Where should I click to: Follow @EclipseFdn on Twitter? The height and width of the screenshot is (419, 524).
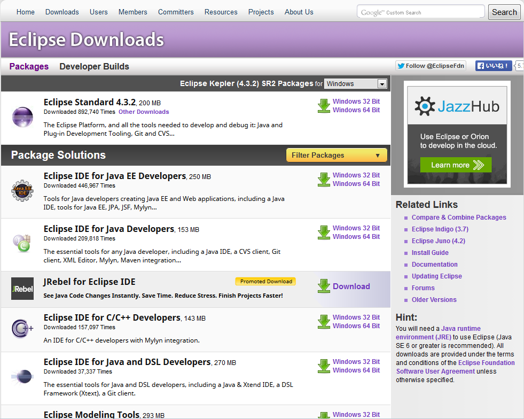point(431,66)
